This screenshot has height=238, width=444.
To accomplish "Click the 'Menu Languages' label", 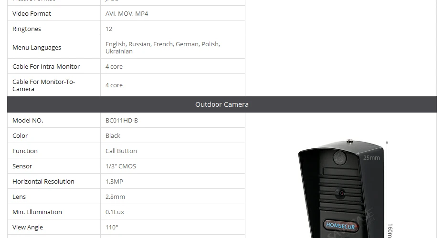I will tap(37, 48).
